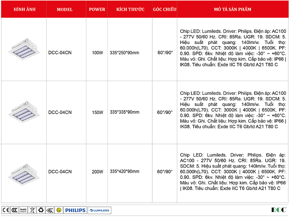Click the POWER column header
Screen dimensions: 289x217
(x=97, y=9)
